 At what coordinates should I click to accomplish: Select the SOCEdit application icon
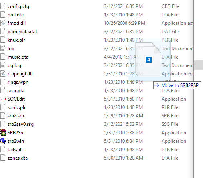click(x=3, y=99)
